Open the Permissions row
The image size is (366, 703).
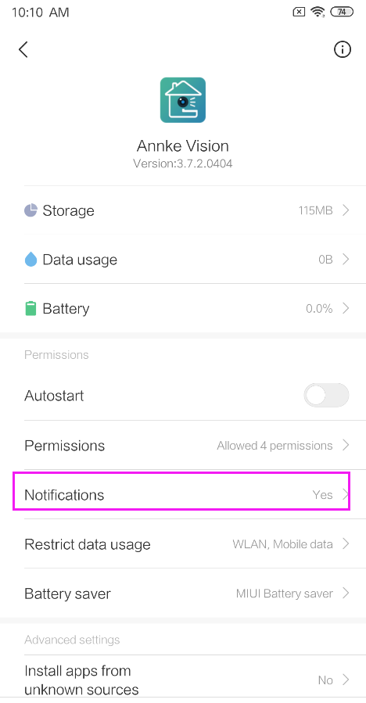click(x=187, y=445)
